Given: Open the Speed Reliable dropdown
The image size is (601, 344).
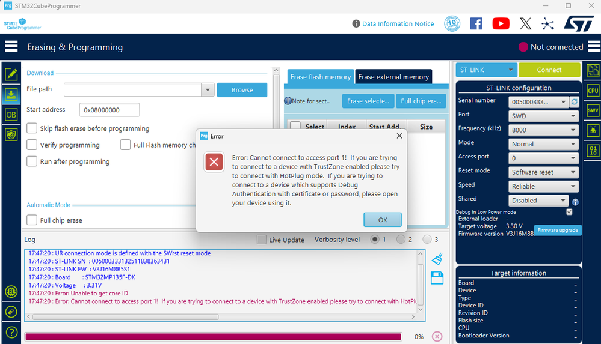Looking at the screenshot, I should tap(543, 186).
